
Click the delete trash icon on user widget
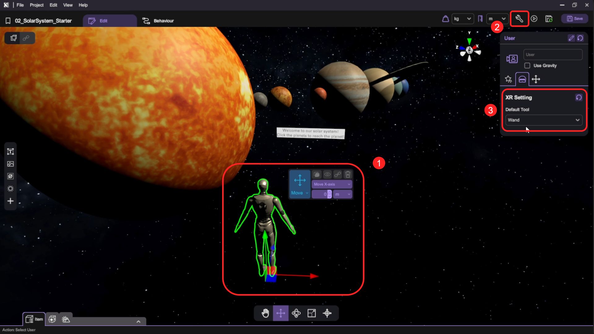(348, 174)
